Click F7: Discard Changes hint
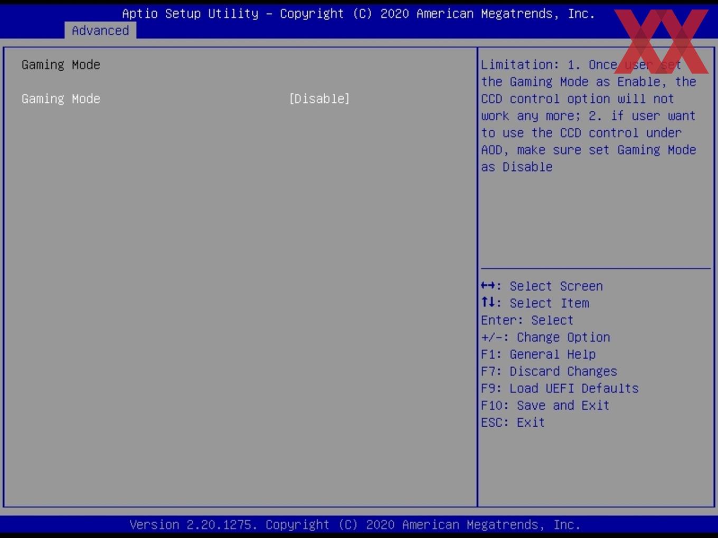 pos(549,371)
